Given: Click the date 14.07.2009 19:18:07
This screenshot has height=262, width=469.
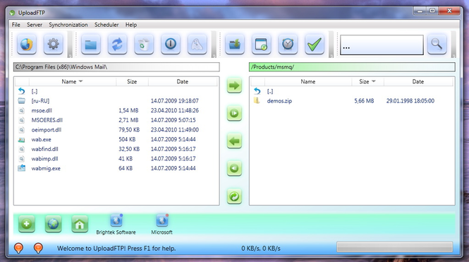Looking at the screenshot, I should tap(175, 101).
